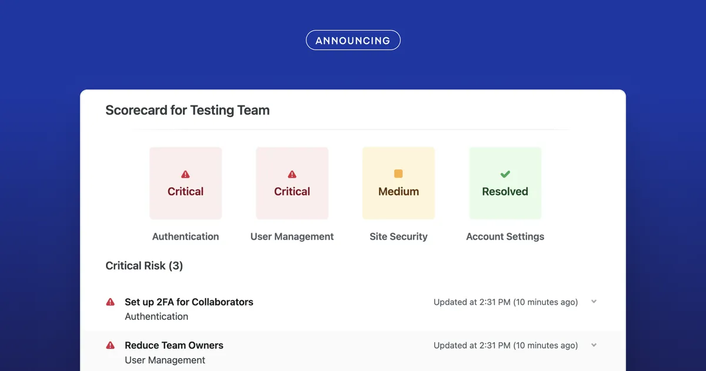
Task: Click the Updated timestamp for Set up 2FA
Action: coord(505,302)
